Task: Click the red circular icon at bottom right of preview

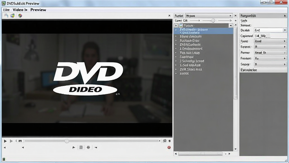Action: [x=169, y=147]
